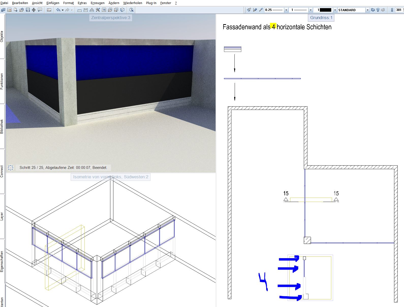The image size is (404, 307).
Task: Click the paintbrush format icon
Action: (x=249, y=10)
